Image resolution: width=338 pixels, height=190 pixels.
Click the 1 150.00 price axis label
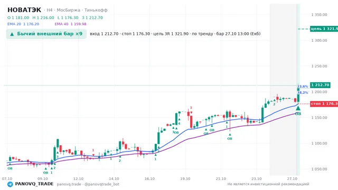coord(319,118)
